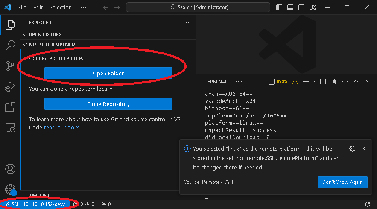
Task: Toggle the bottom panel layout icon
Action: (290, 7)
